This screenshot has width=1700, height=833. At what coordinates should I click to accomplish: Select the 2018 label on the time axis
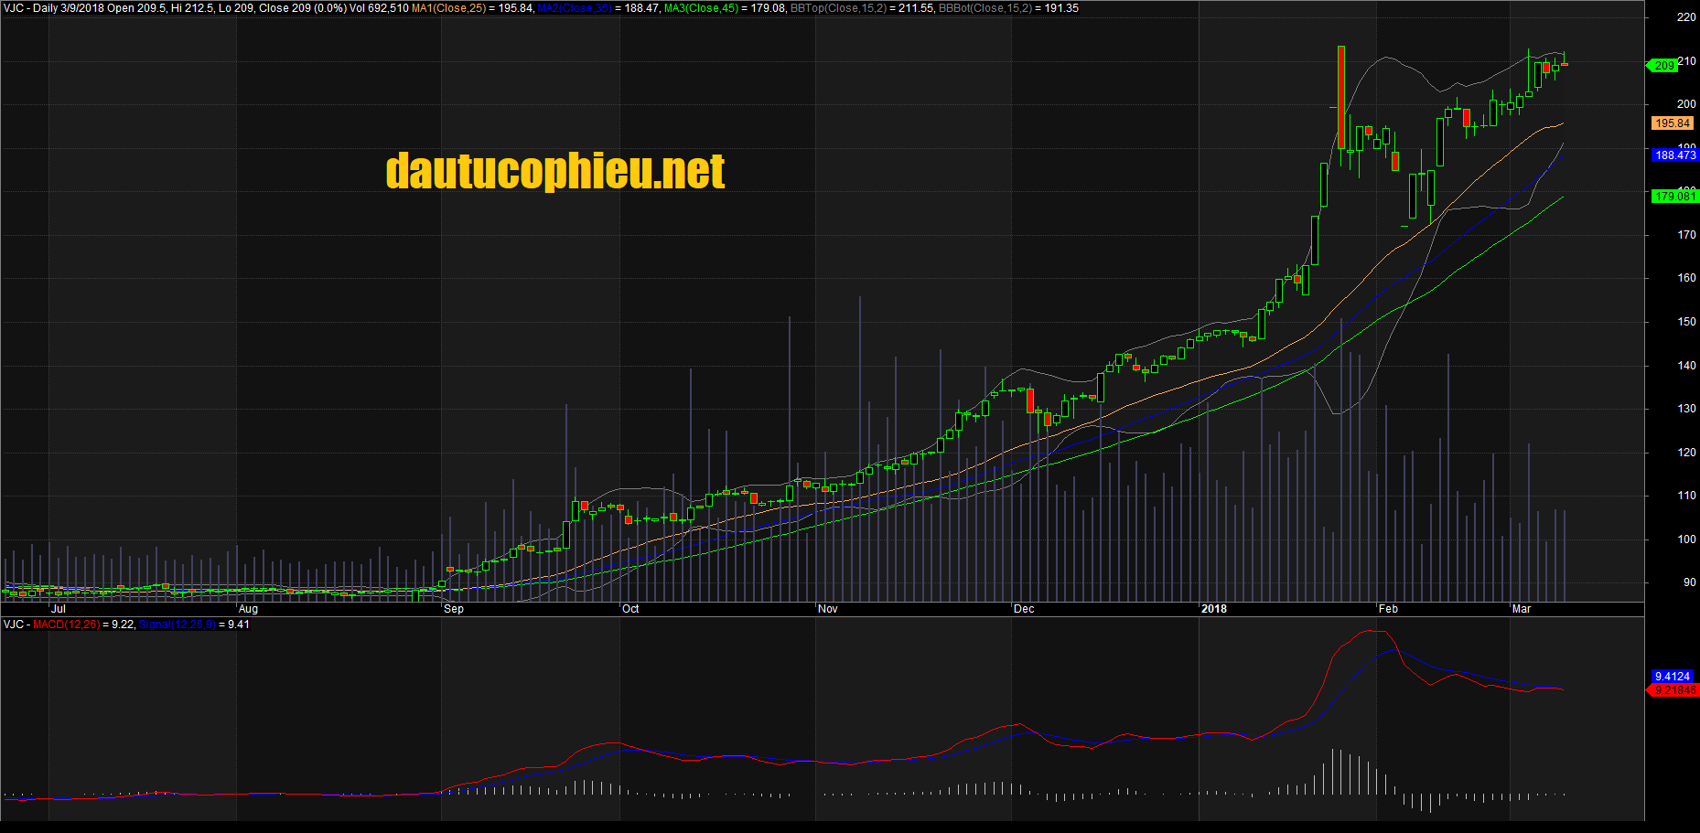(x=1215, y=608)
